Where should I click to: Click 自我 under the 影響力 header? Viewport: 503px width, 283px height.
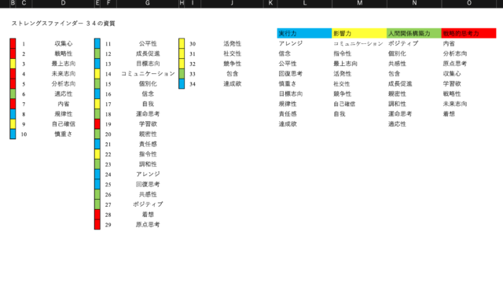tap(340, 114)
